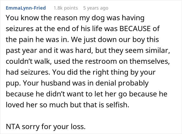Screen dimensions: 182x134
Task: Click the phrase 'seem similar' in the comment
Action: pos(146,51)
